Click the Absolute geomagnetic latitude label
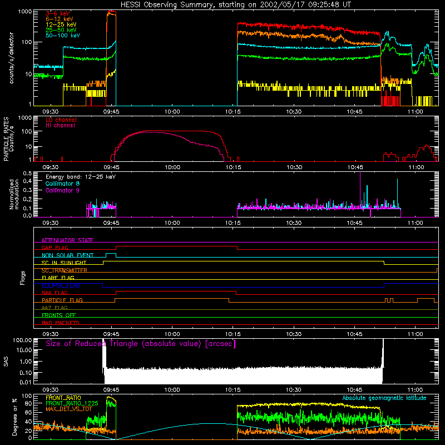Viewport: 445px width, 445px height. coord(384,398)
